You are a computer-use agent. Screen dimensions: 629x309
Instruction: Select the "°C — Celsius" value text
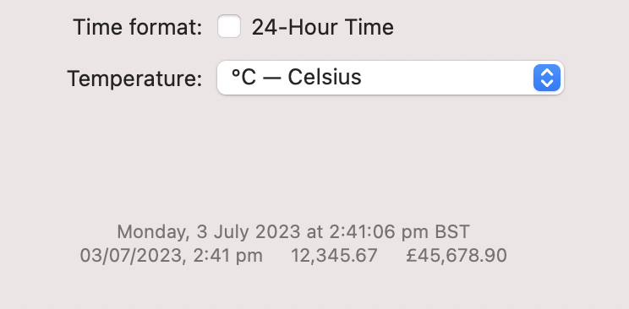click(x=297, y=77)
